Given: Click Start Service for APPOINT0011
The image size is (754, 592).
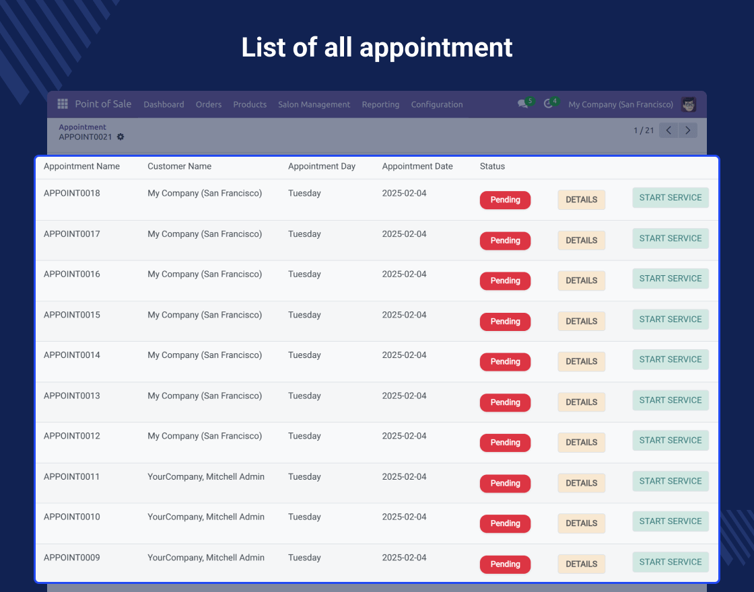Looking at the screenshot, I should tap(671, 481).
